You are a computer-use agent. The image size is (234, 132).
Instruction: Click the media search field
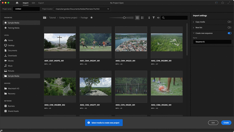(x=174, y=18)
